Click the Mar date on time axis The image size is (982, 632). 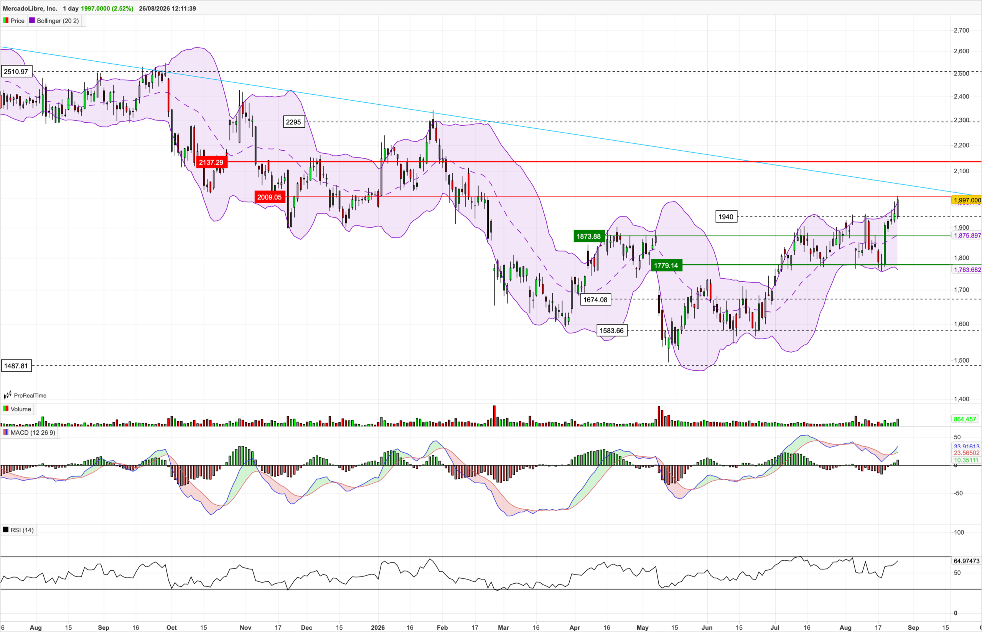click(504, 627)
